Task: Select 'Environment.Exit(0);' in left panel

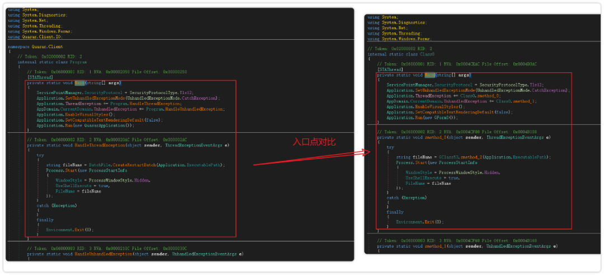Action: tap(70, 230)
